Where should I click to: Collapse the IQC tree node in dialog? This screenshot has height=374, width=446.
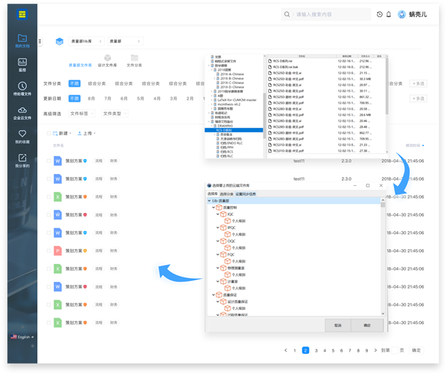(219, 214)
